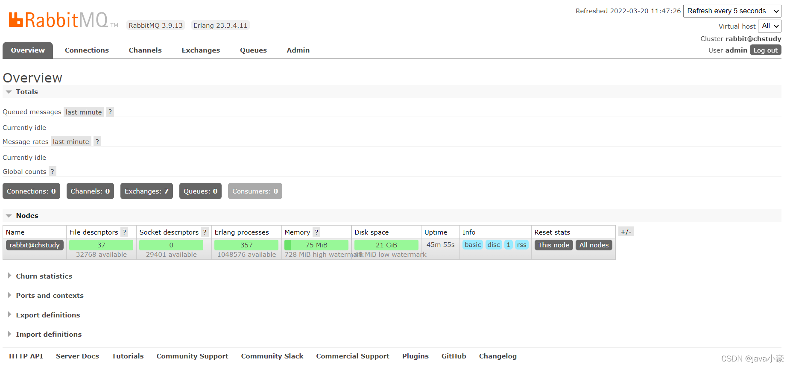Viewport: 790px width, 367px height.
Task: Change Queued messages last minute range
Action: pos(84,112)
